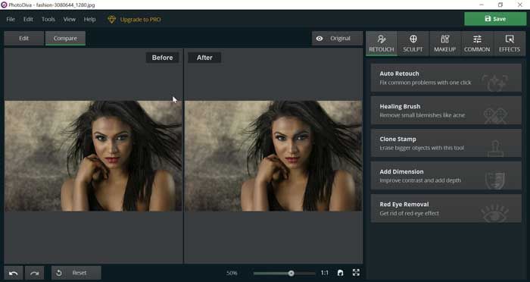The height and width of the screenshot is (282, 530).
Task: Toggle the Original preview eye button
Action: click(337, 38)
